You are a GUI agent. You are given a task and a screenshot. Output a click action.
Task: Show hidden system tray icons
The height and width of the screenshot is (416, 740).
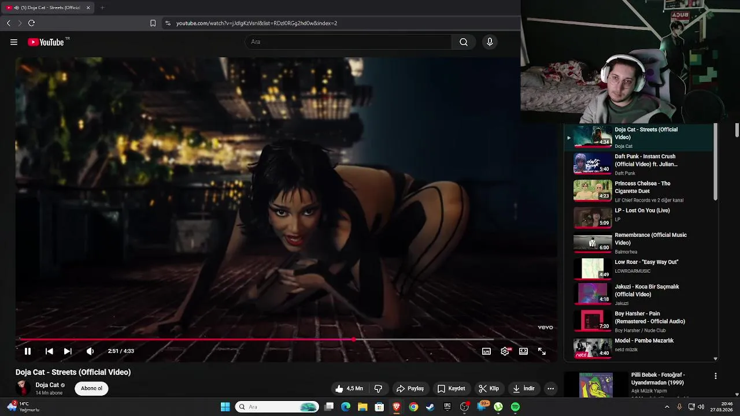[x=667, y=407]
